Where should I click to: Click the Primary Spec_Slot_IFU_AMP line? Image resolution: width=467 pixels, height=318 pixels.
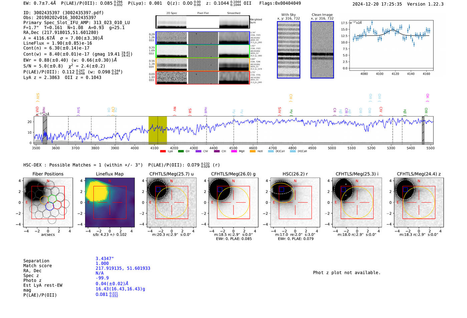[77, 23]
